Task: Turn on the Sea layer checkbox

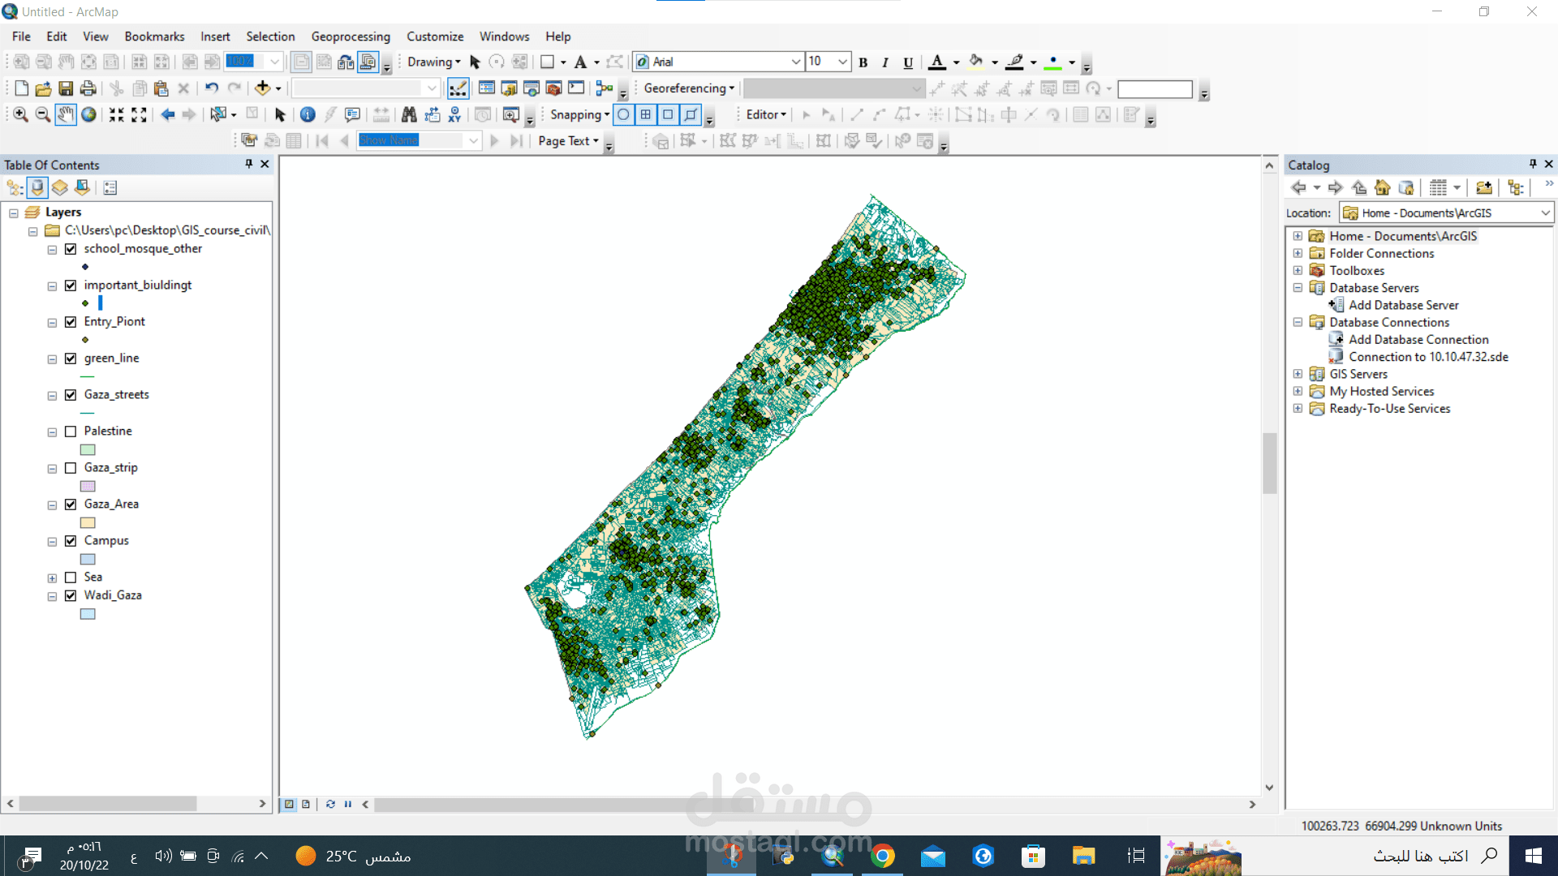Action: [71, 578]
